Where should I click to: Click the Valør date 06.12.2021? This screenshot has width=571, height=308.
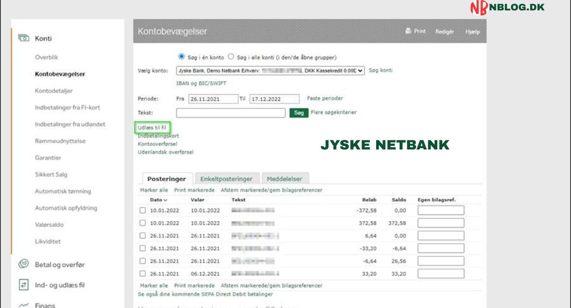[205, 274]
